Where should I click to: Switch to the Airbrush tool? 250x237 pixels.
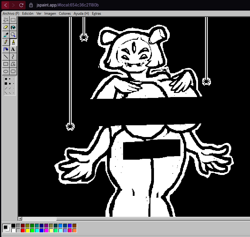pyautogui.click(x=6, y=49)
